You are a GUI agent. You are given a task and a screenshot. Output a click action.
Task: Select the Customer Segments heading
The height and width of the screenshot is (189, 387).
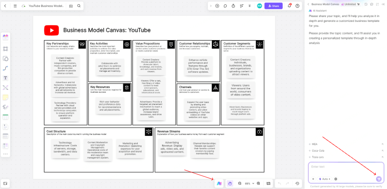point(237,44)
